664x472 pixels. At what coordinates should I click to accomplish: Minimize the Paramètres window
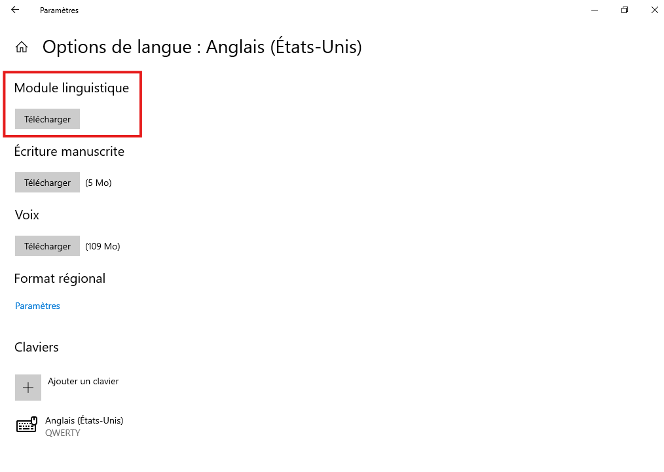point(595,10)
